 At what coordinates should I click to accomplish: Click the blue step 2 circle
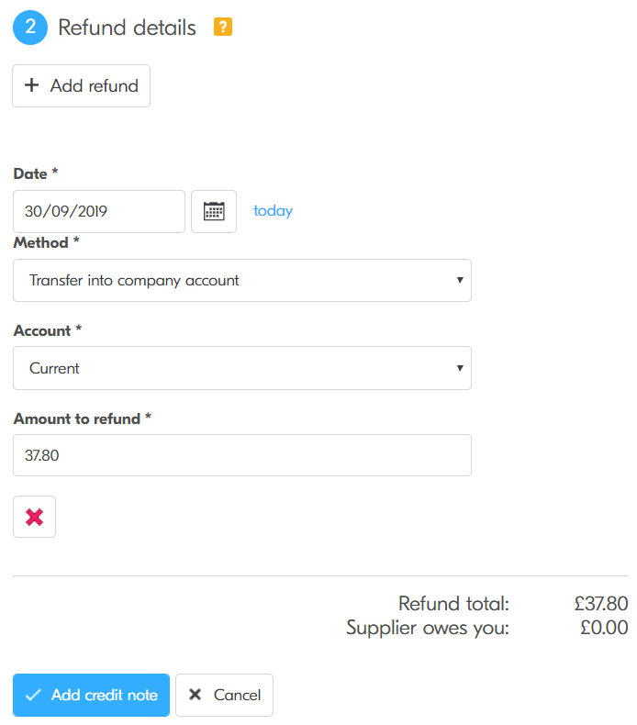click(30, 28)
